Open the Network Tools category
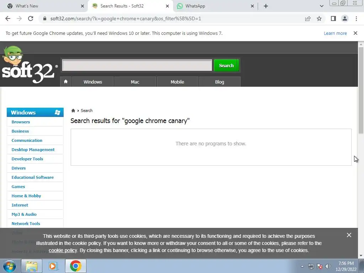 click(26, 224)
